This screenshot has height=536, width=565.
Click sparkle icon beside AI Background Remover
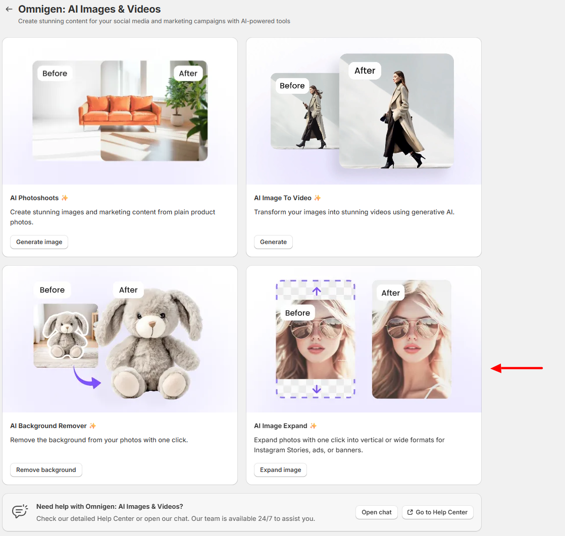[x=92, y=426]
